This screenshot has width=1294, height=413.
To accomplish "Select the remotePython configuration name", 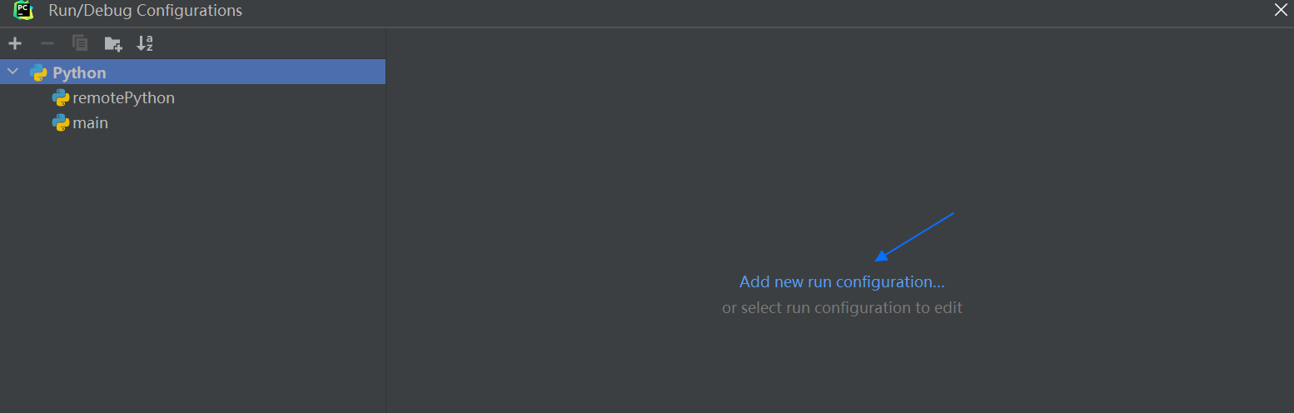I will click(x=124, y=97).
